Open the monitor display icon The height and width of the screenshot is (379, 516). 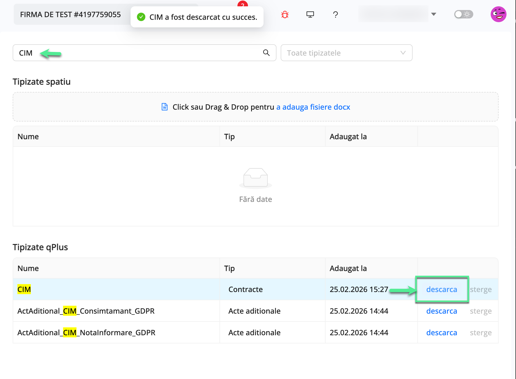pos(310,14)
